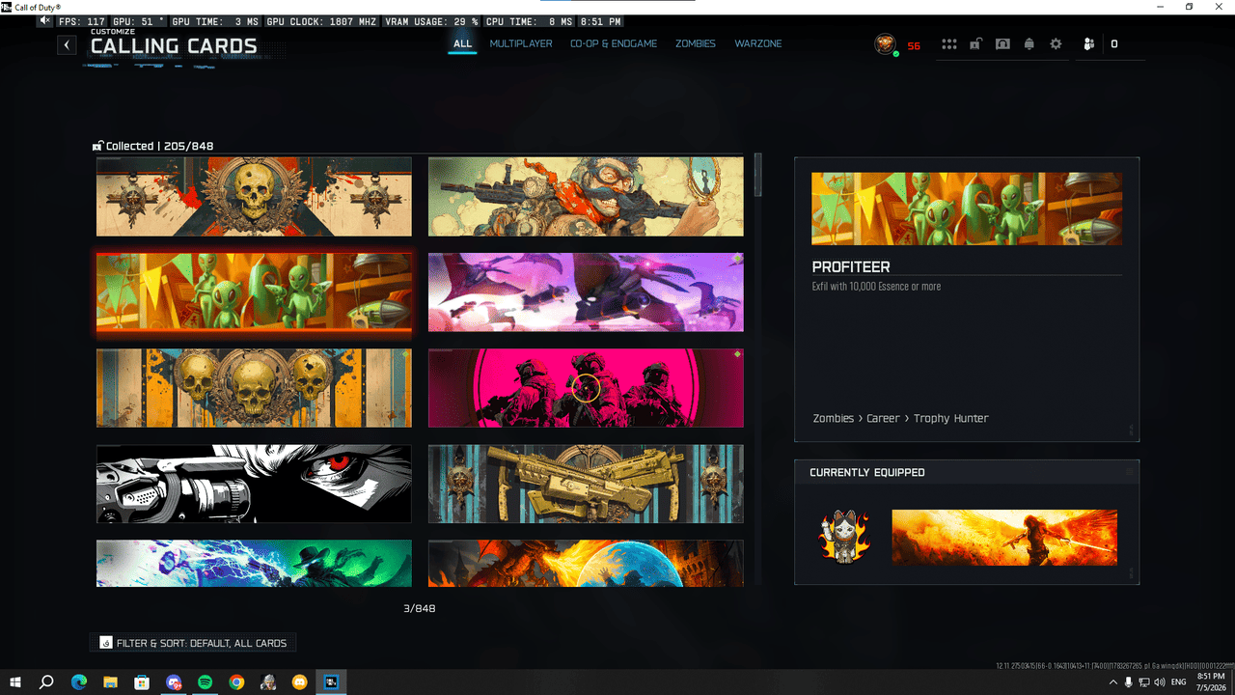This screenshot has width=1235, height=695.
Task: Open Discord with the 9+ badge in taskbar
Action: click(x=174, y=682)
